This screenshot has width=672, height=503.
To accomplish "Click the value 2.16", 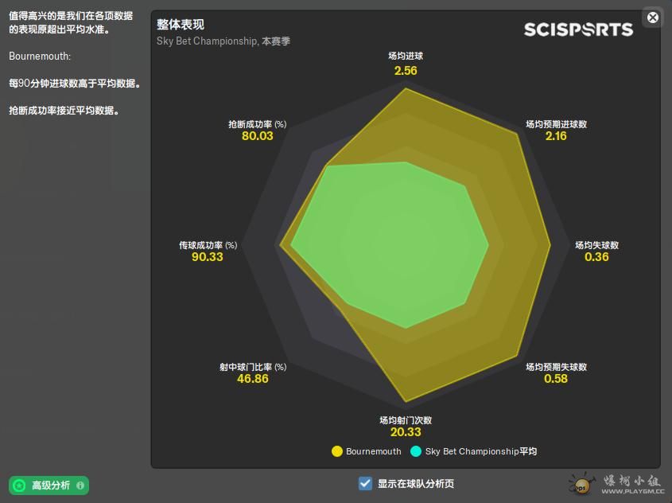I will pyautogui.click(x=556, y=136).
